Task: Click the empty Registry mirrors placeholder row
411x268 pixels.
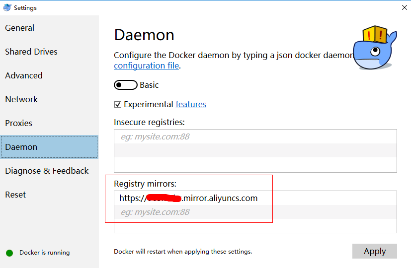Action: pos(255,212)
